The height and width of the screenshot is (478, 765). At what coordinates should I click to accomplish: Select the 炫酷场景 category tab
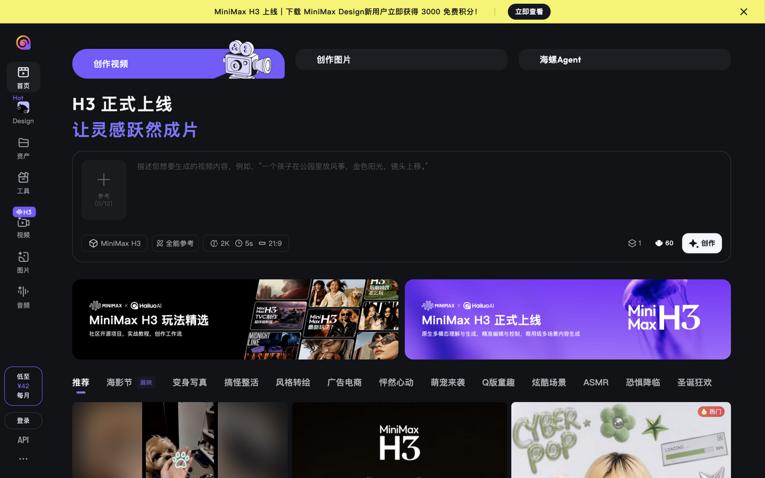(549, 382)
